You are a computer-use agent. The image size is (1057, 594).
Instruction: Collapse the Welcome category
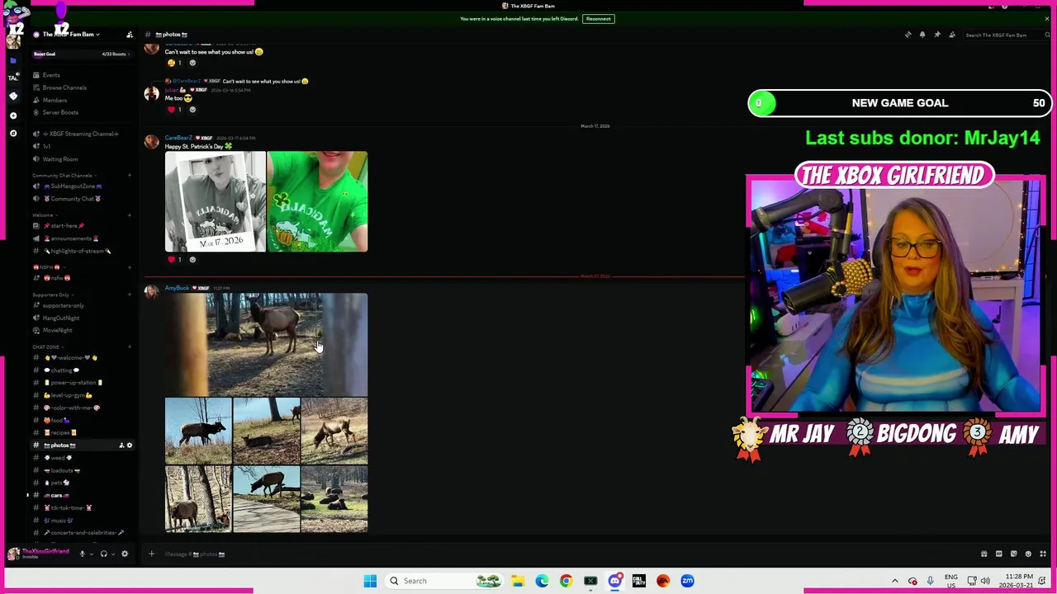[43, 215]
